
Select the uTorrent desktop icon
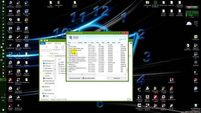[x=10, y=72]
